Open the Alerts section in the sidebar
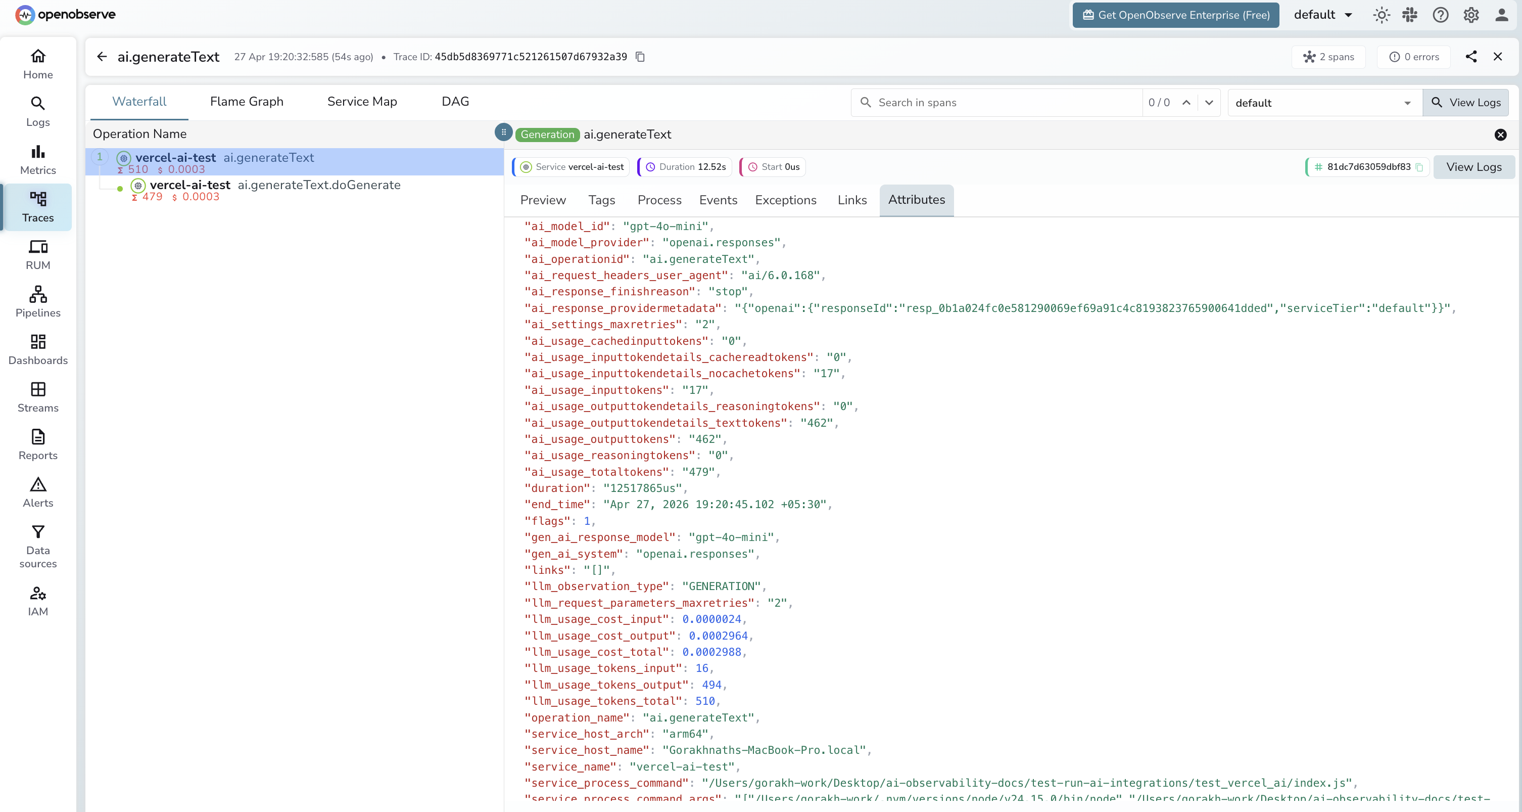This screenshot has width=1522, height=812. (37, 492)
